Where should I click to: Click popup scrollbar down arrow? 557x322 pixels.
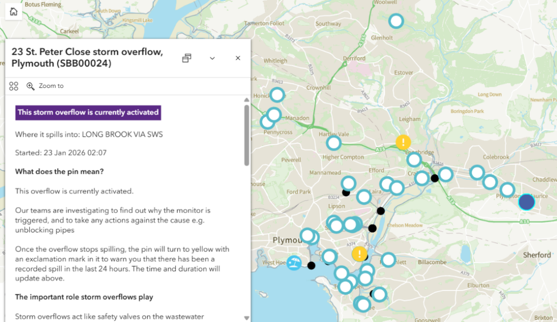(246, 318)
